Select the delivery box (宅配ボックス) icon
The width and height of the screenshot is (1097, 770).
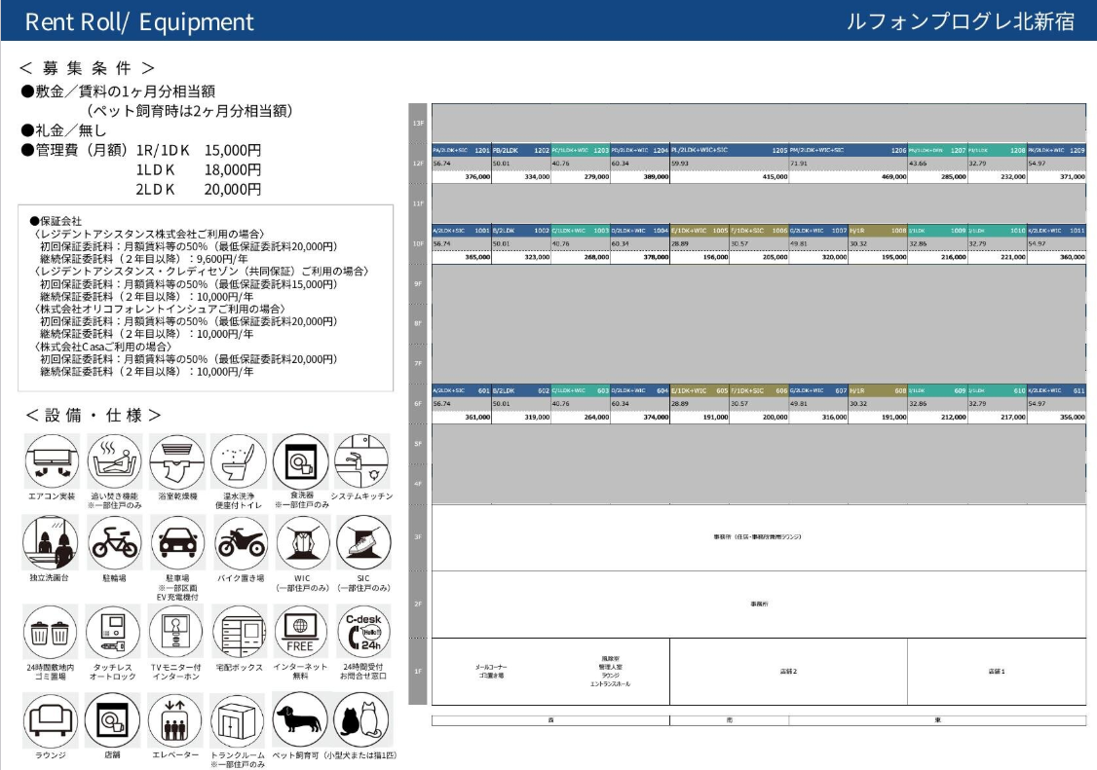239,632
